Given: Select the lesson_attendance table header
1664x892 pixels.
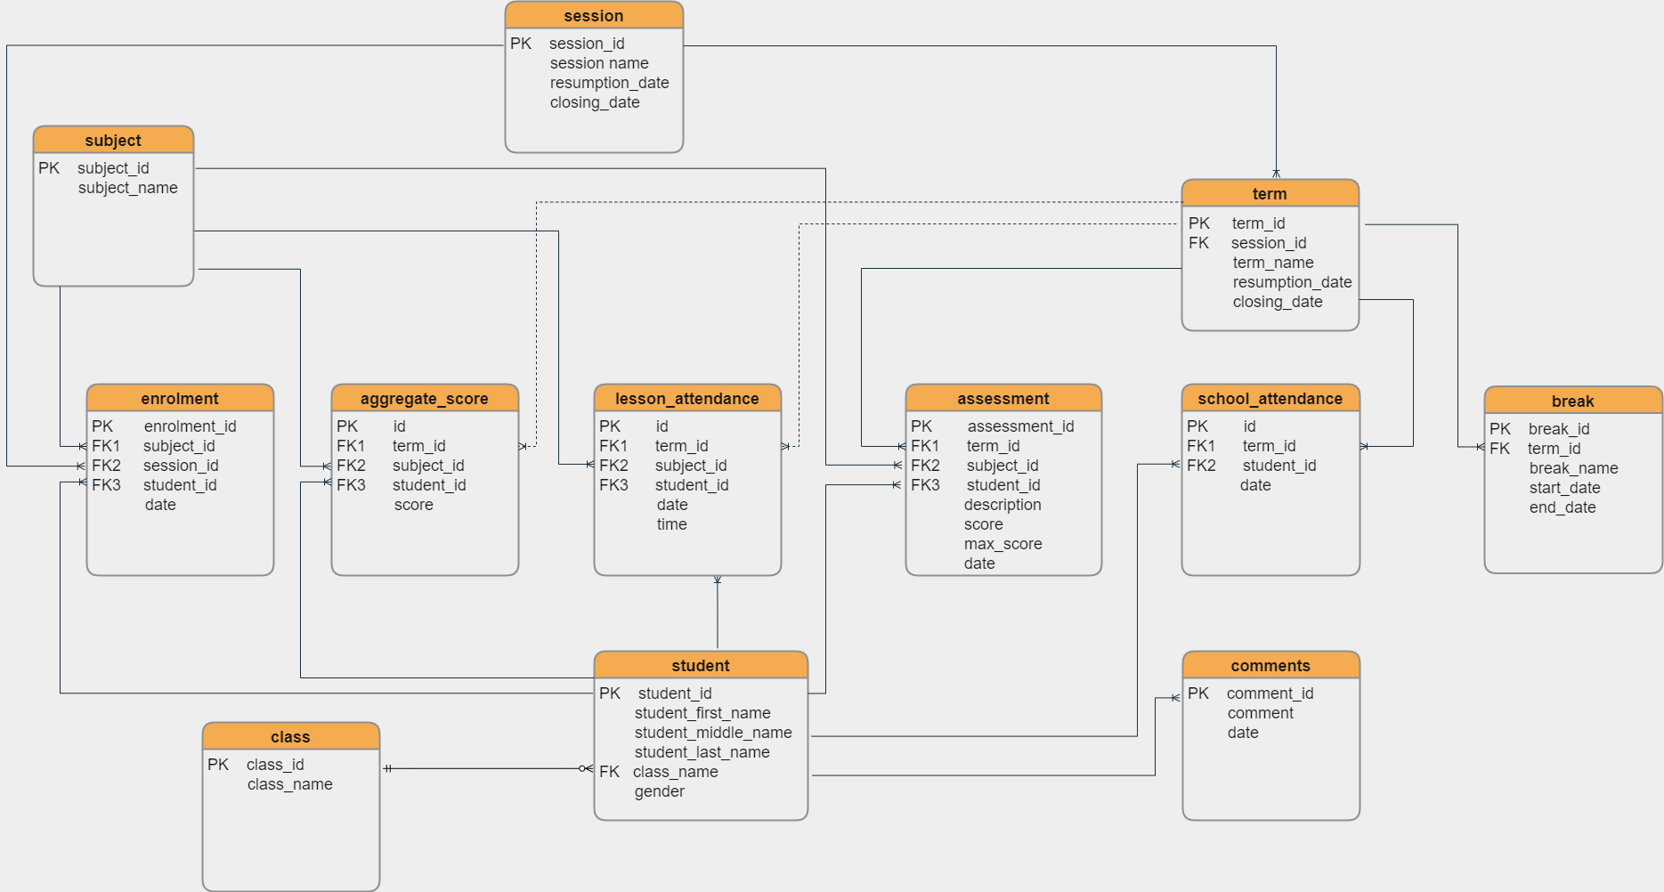Looking at the screenshot, I should click(x=687, y=399).
